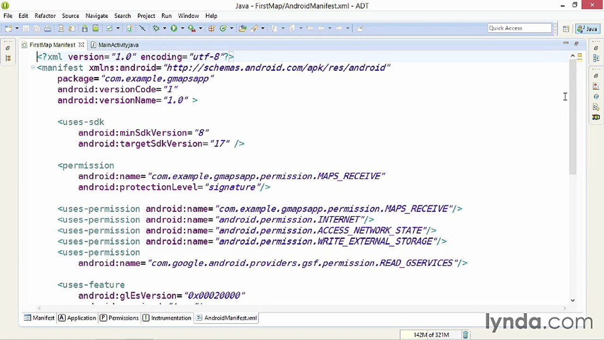The height and width of the screenshot is (340, 604).
Task: Collapse the manifest element fold marker
Action: tap(33, 68)
